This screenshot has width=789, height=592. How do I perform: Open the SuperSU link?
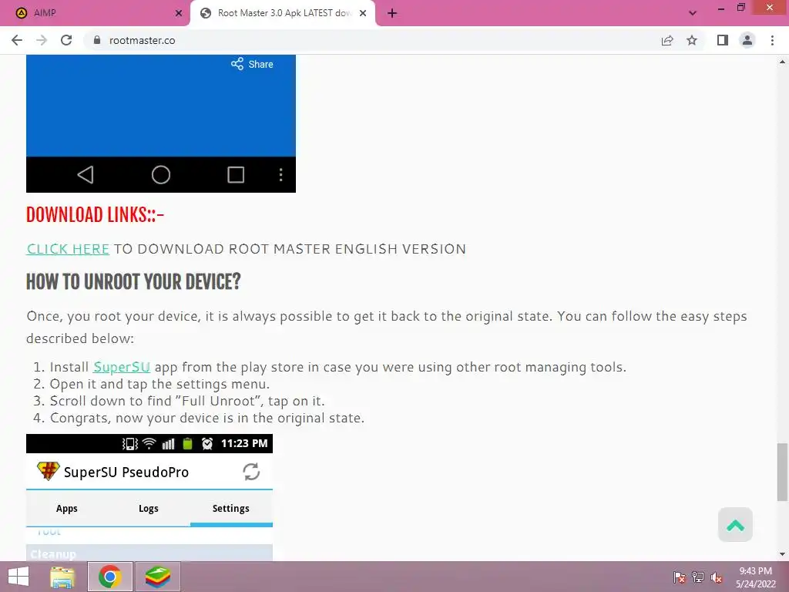[122, 367]
